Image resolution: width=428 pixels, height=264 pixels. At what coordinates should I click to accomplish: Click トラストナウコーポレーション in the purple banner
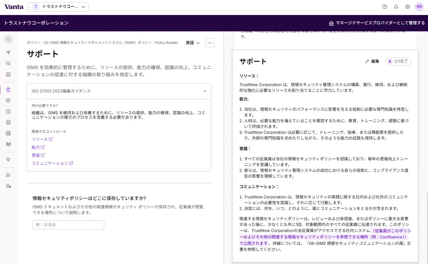coord(36,23)
